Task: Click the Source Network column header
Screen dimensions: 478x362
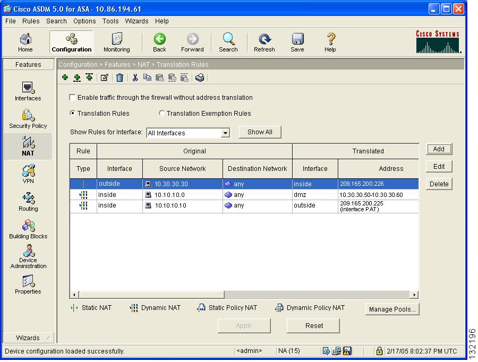Action: point(183,168)
